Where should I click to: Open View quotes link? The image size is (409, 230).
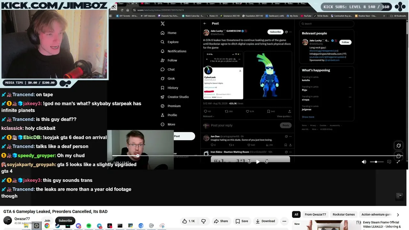284,117
